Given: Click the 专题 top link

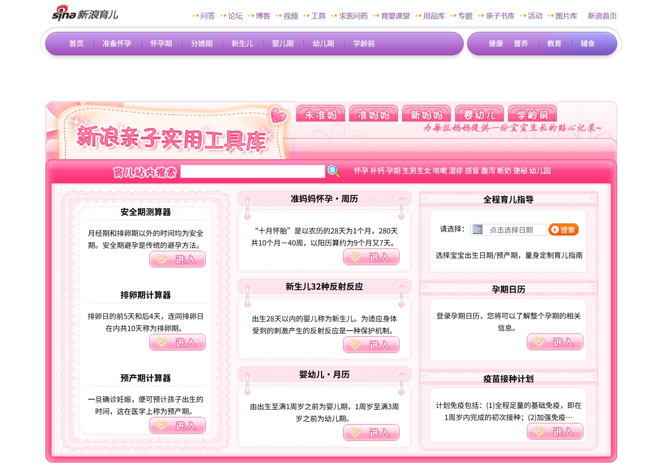Looking at the screenshot, I should (465, 16).
